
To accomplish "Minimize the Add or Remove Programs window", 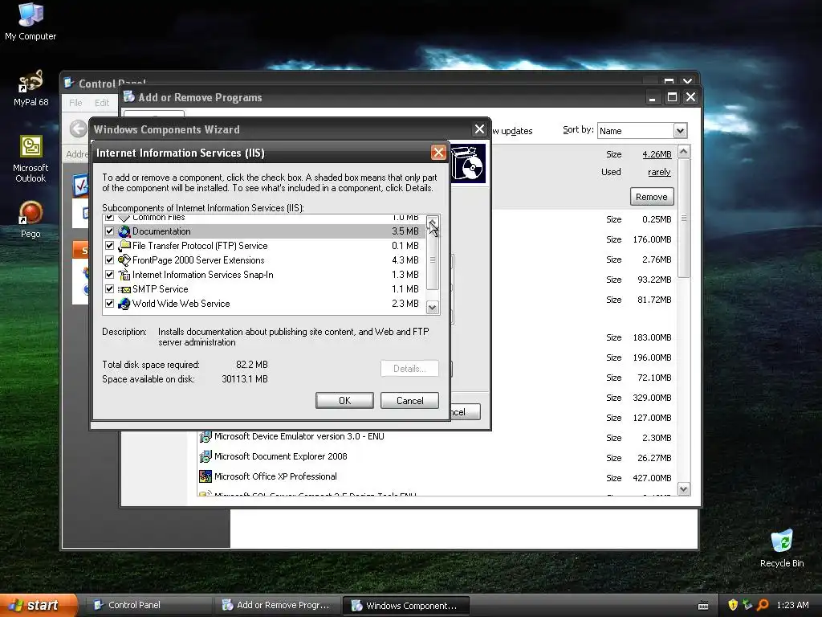I will [x=652, y=98].
